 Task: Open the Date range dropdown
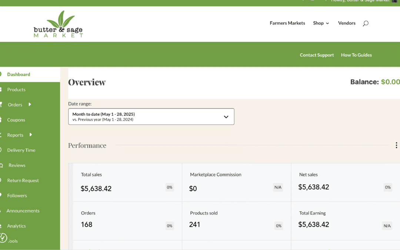point(151,117)
